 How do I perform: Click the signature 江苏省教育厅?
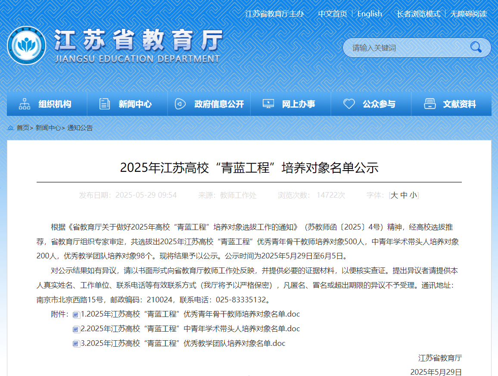click(x=440, y=358)
